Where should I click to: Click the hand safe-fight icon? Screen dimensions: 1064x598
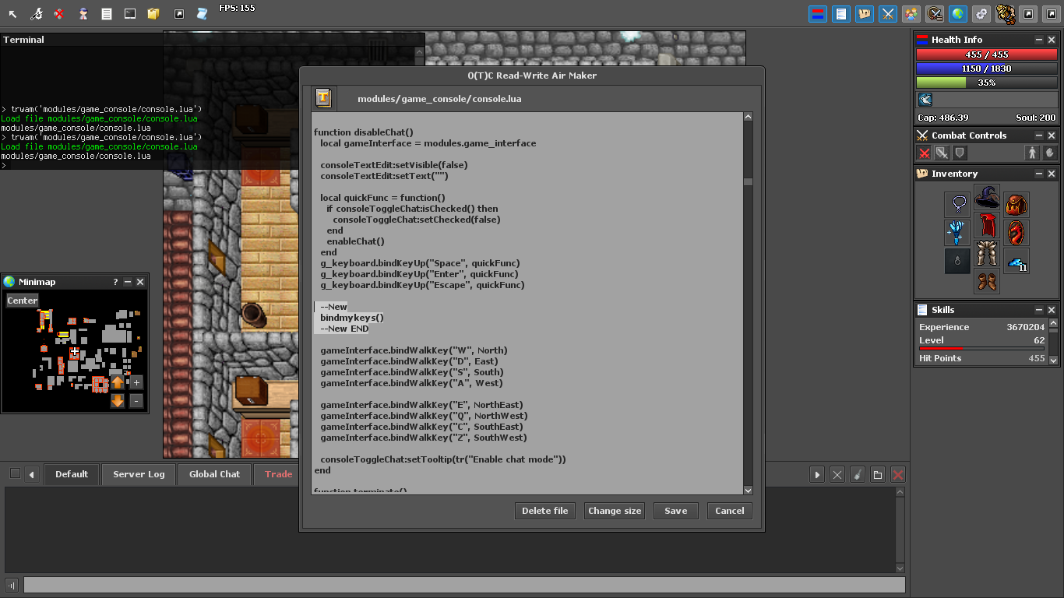coord(1050,153)
